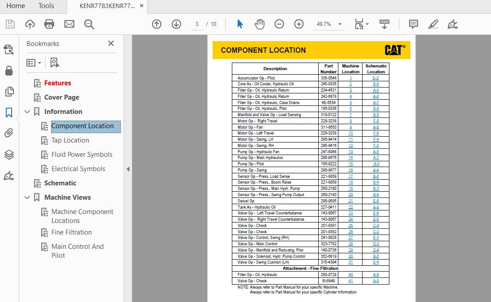The image size is (491, 302).
Task: Click the upload to cloud icon
Action: [30, 24]
